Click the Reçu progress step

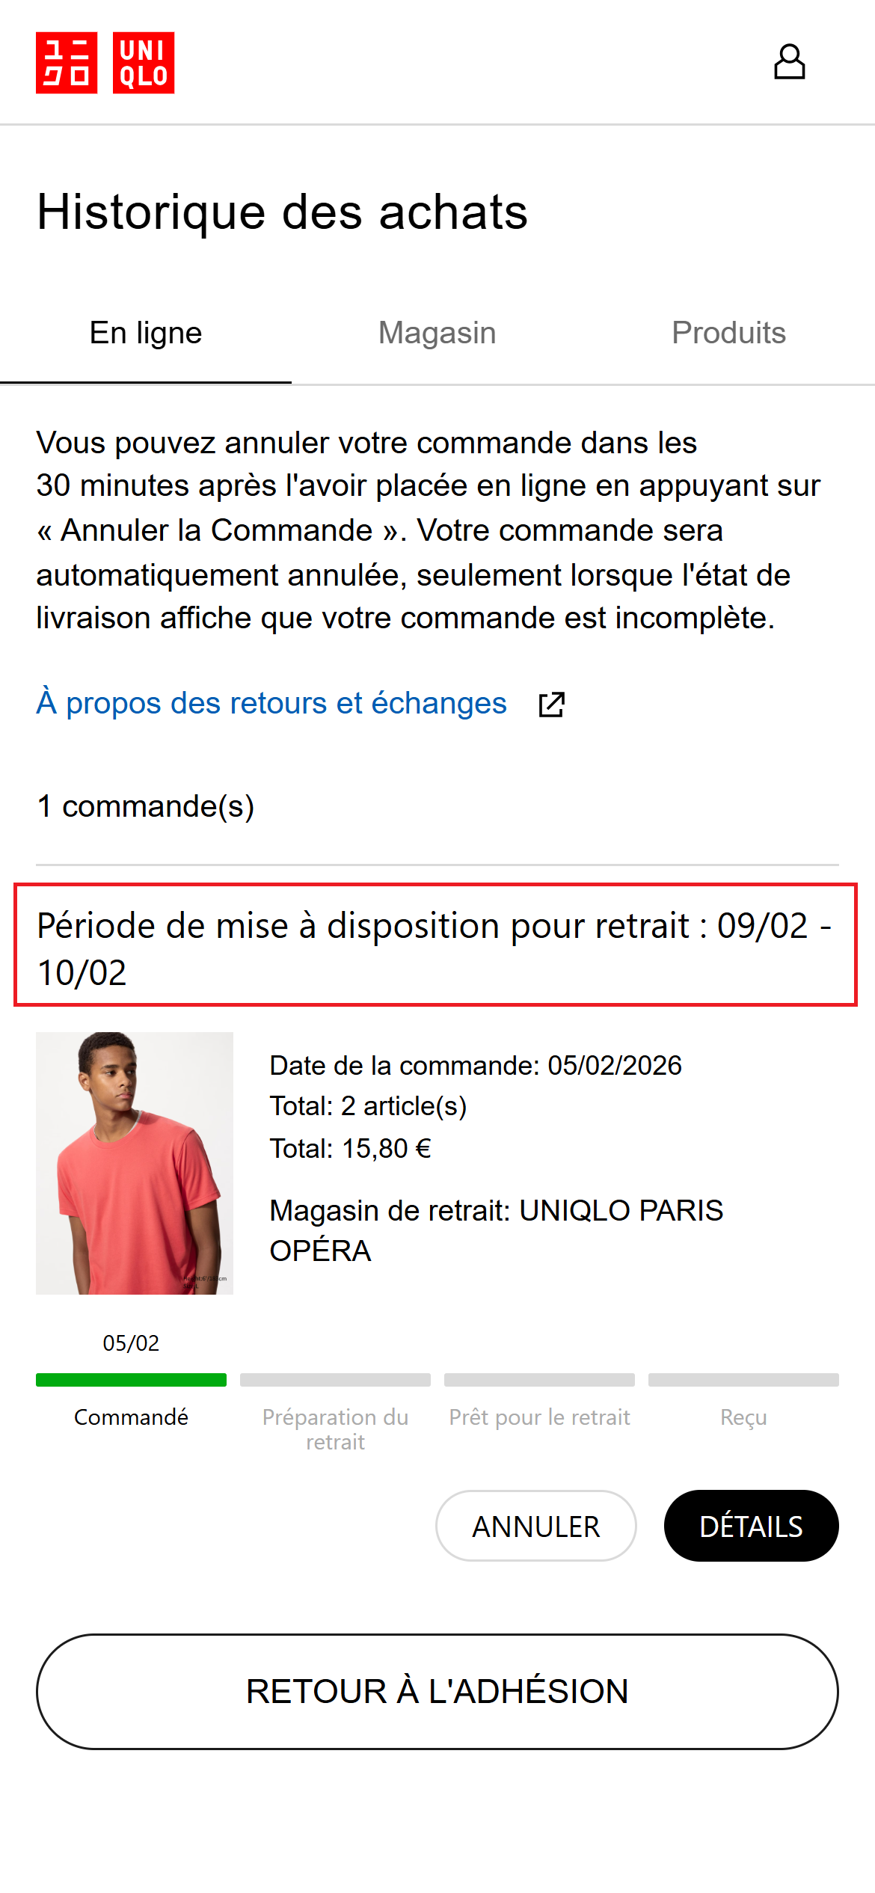click(x=744, y=1417)
